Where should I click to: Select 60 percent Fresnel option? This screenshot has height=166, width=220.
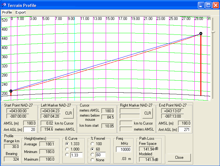click(92, 149)
